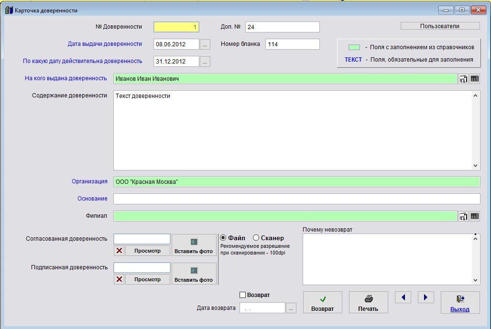
Task: Tick the Возврат checkbox
Action: pos(243,295)
